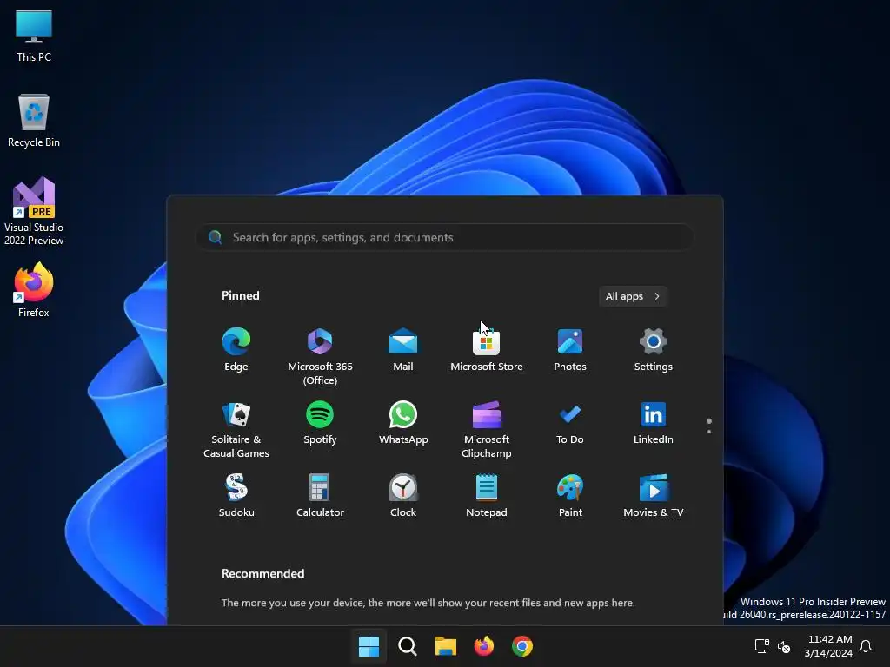Image resolution: width=890 pixels, height=667 pixels.
Task: Open the Calculator app
Action: (320, 495)
